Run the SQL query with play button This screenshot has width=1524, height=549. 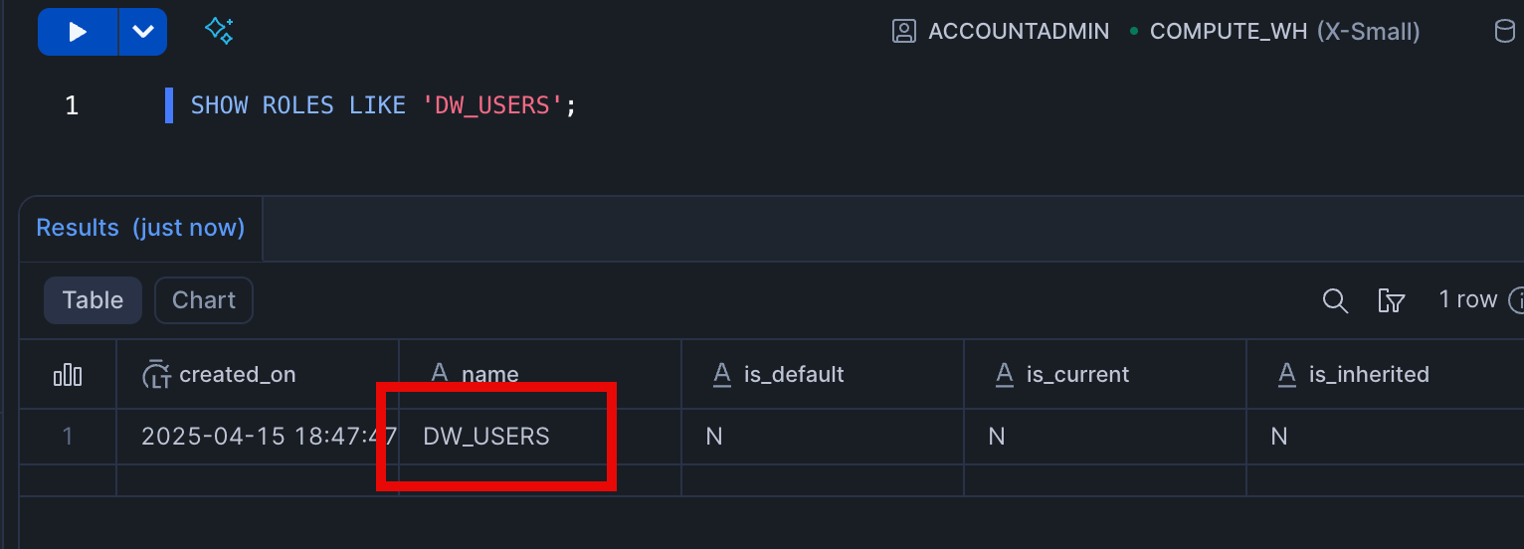click(x=78, y=32)
